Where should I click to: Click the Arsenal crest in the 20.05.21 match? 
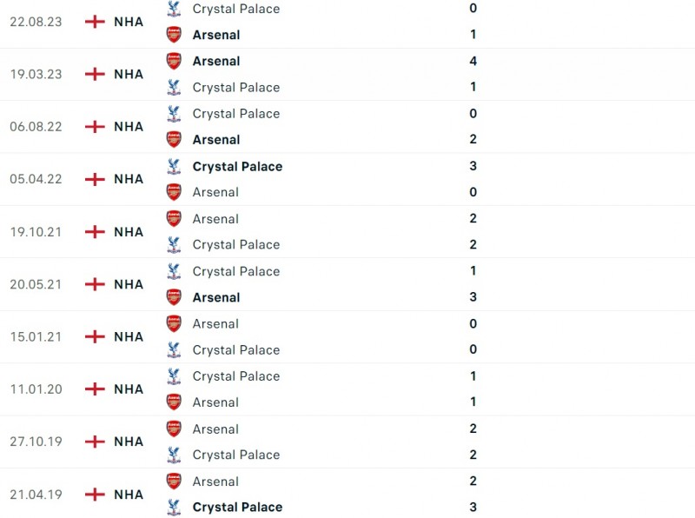tap(174, 297)
